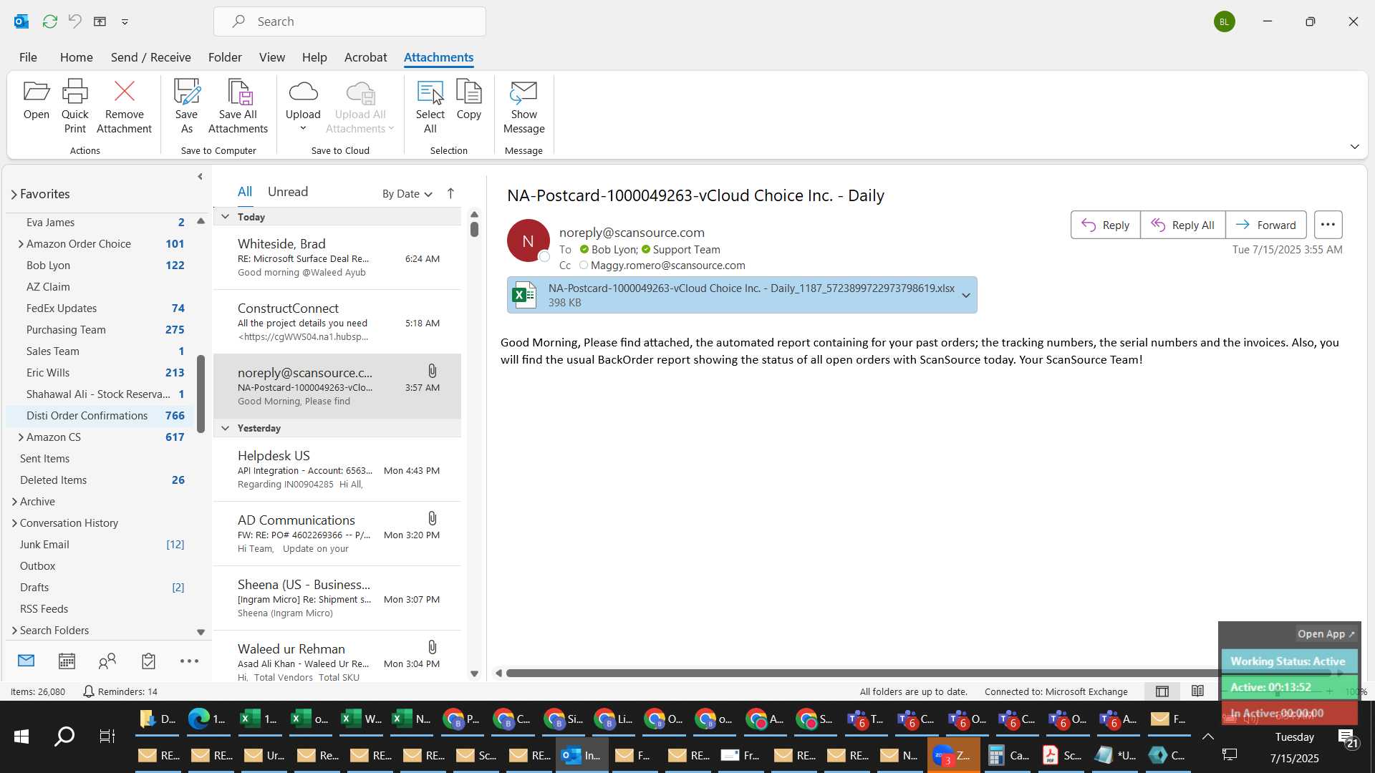Screen dimensions: 1375x773
Task: Show All messages filter
Action: pyautogui.click(x=244, y=192)
